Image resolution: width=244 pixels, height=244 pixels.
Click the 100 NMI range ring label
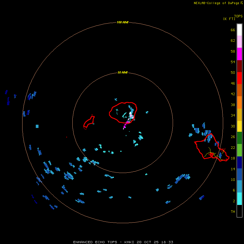tap(123, 23)
